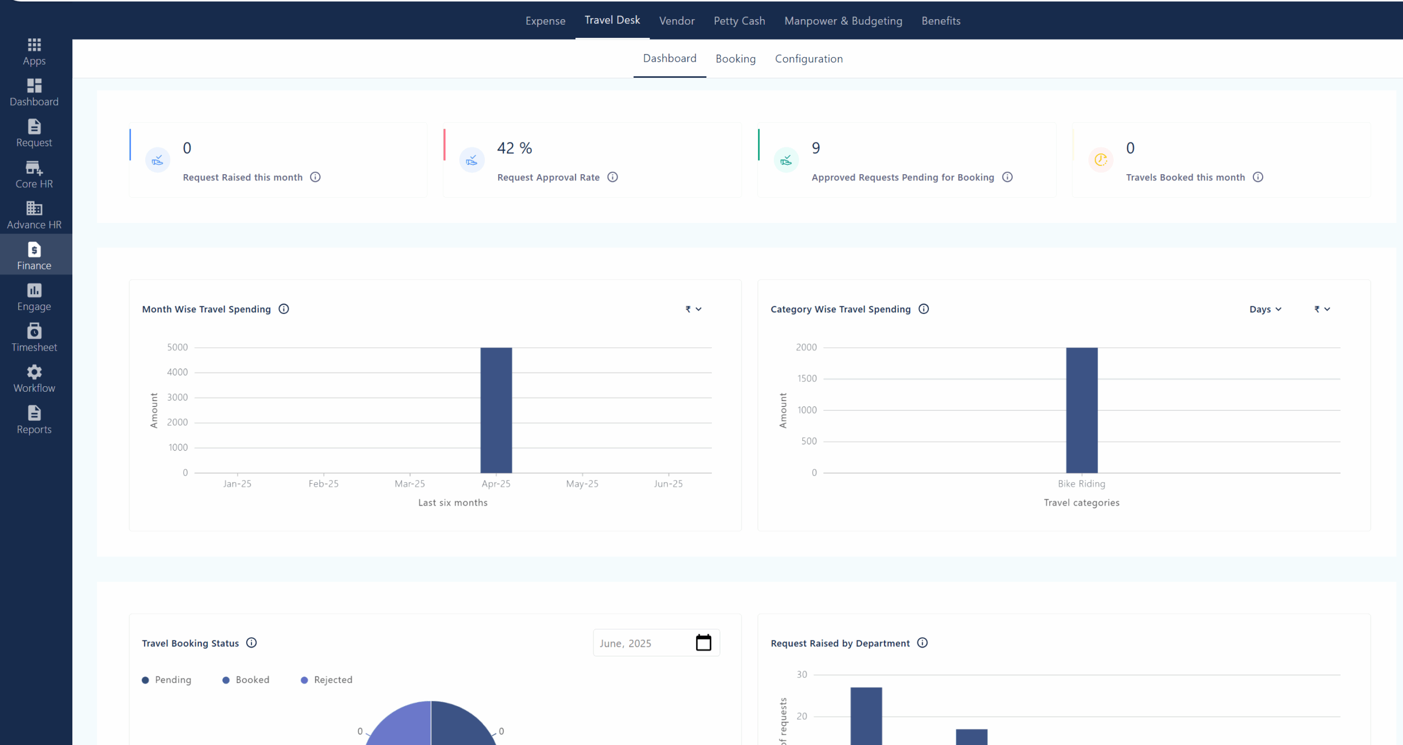The width and height of the screenshot is (1403, 745).
Task: Toggle Pending legend in booking status
Action: pos(167,680)
